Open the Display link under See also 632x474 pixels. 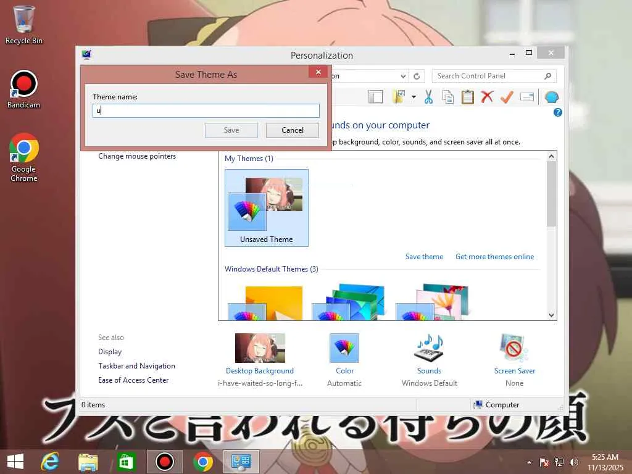tap(110, 351)
